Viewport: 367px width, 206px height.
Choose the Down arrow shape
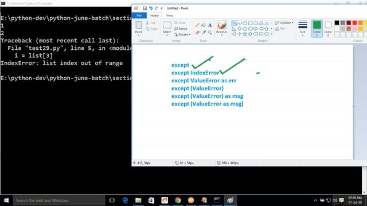(x=234, y=34)
